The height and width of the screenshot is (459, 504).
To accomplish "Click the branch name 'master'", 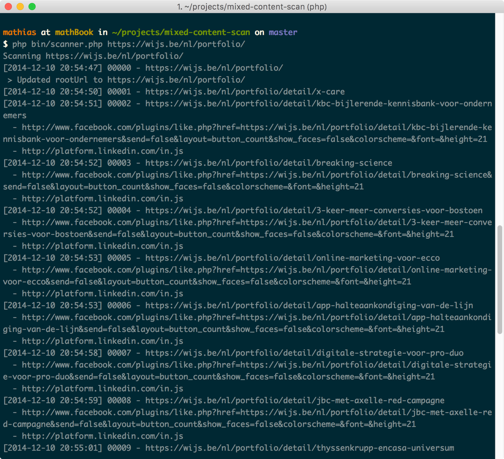I will (283, 32).
